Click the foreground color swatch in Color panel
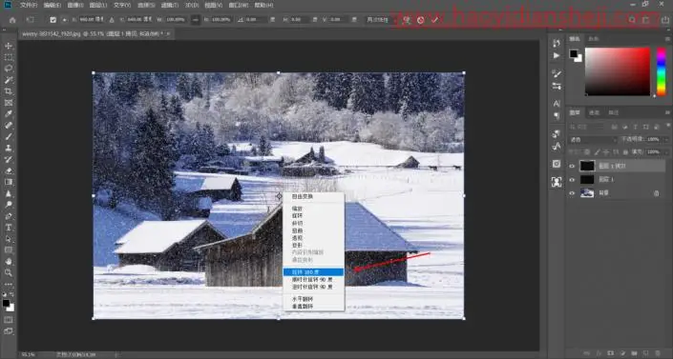This screenshot has height=359, width=673. coord(574,53)
